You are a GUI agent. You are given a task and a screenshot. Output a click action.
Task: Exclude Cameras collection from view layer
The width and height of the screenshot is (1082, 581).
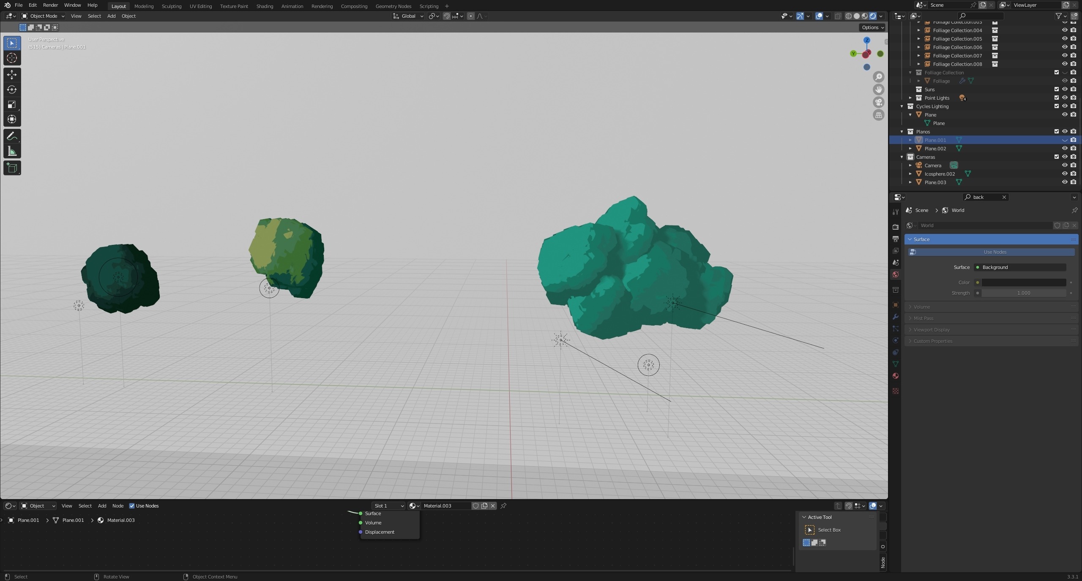[x=1056, y=157]
